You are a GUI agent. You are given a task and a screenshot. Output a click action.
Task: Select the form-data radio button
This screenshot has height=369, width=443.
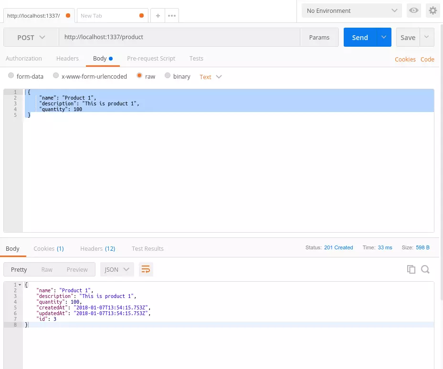(11, 75)
